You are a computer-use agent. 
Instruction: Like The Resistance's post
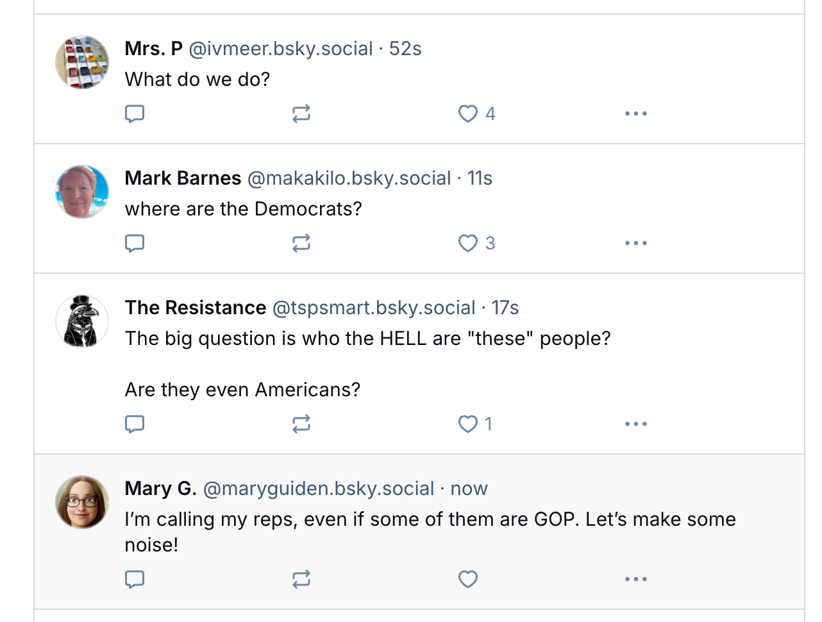point(468,424)
